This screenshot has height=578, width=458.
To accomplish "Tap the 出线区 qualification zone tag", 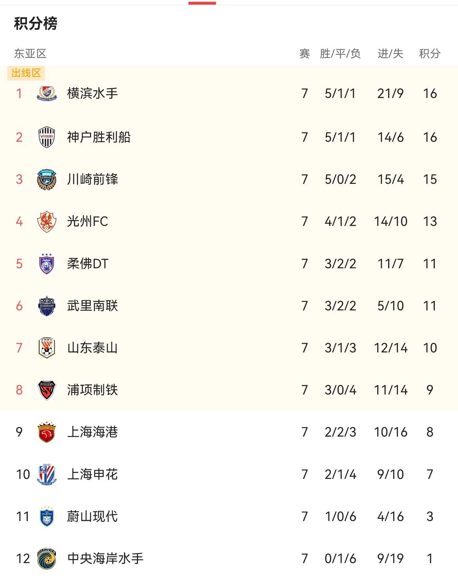I will pyautogui.click(x=26, y=73).
